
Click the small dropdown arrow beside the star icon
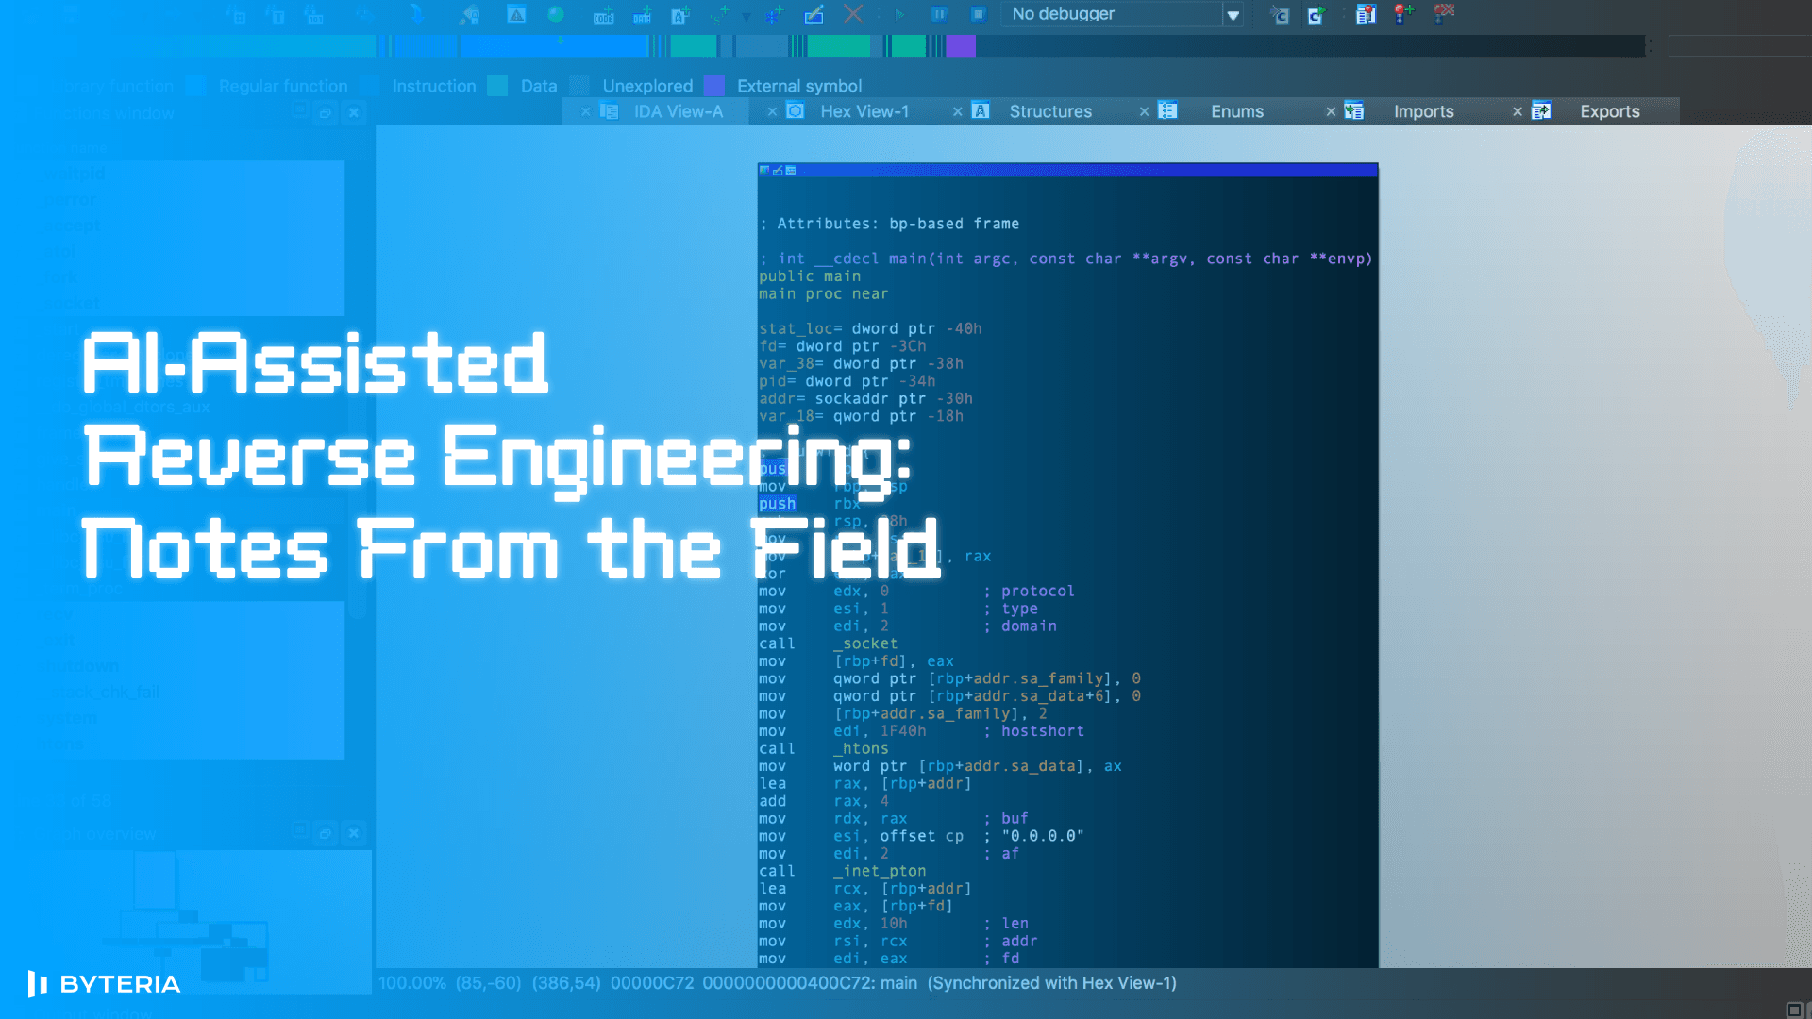[747, 16]
